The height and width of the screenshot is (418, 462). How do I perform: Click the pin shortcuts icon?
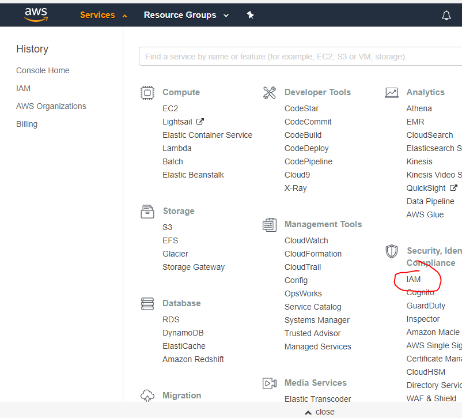[x=250, y=15]
